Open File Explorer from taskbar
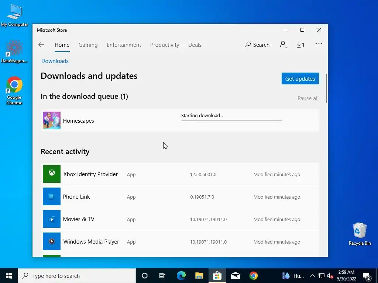 click(x=199, y=276)
